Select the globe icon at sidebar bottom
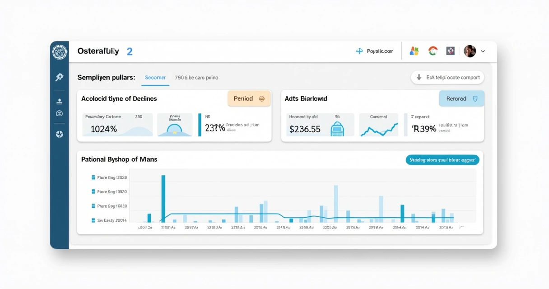The height and width of the screenshot is (289, 549). [x=59, y=134]
